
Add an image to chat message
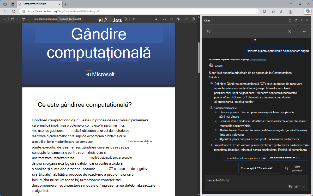pyautogui.click(x=290, y=187)
